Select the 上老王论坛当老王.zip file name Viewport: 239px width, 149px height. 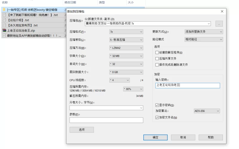(21, 31)
